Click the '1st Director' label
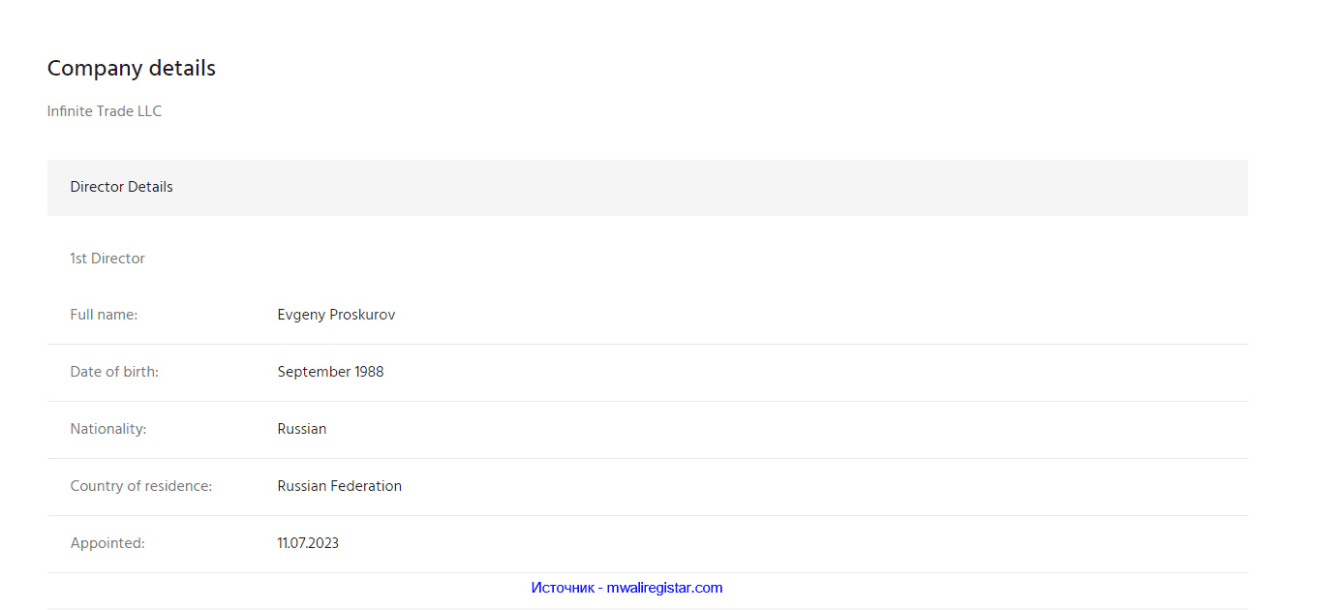The width and height of the screenshot is (1344, 610). click(x=107, y=259)
